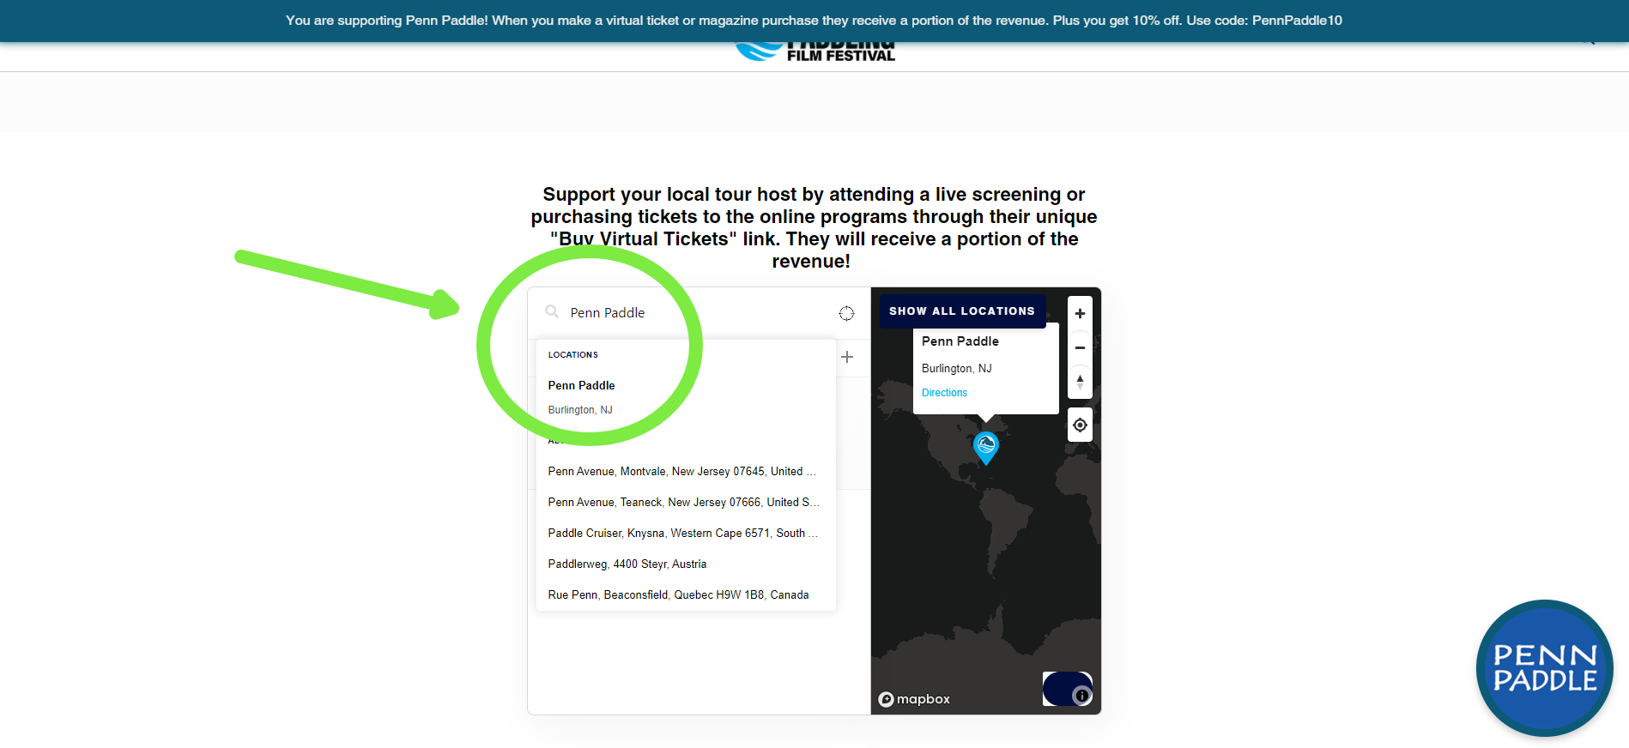Reset the map compass bearing to north
The width and height of the screenshot is (1629, 748).
(1080, 382)
